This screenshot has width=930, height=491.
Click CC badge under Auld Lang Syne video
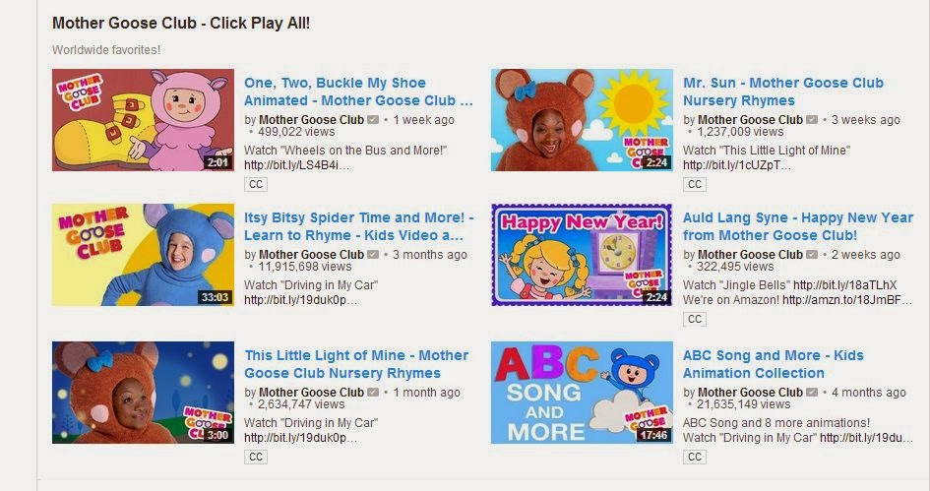[x=695, y=319]
